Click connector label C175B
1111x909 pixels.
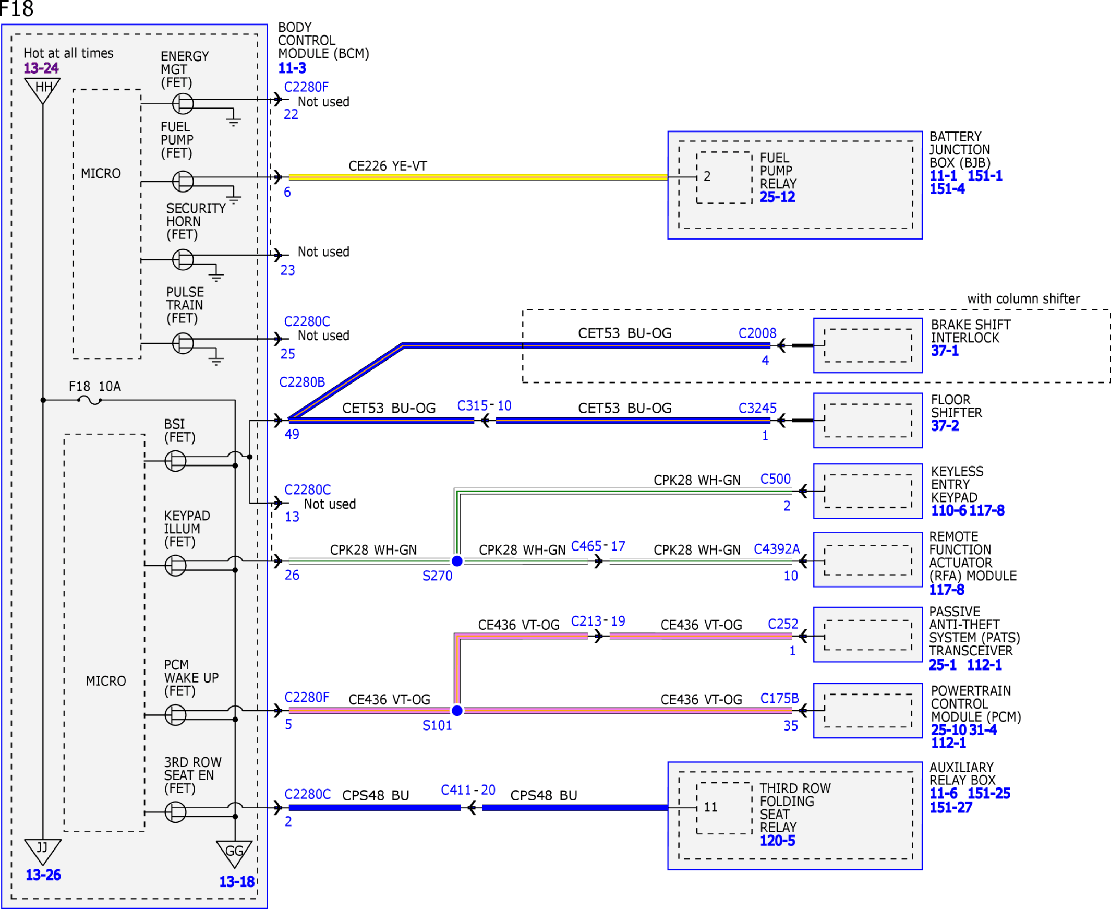tap(779, 699)
